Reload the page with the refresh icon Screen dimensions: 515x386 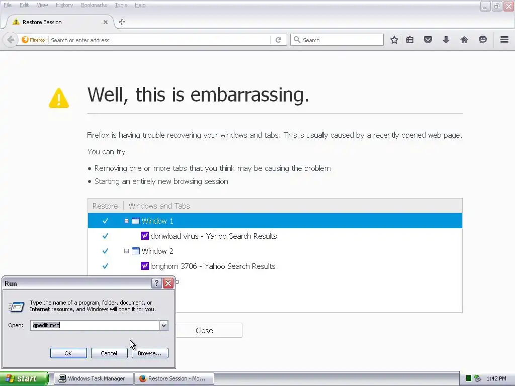279,40
